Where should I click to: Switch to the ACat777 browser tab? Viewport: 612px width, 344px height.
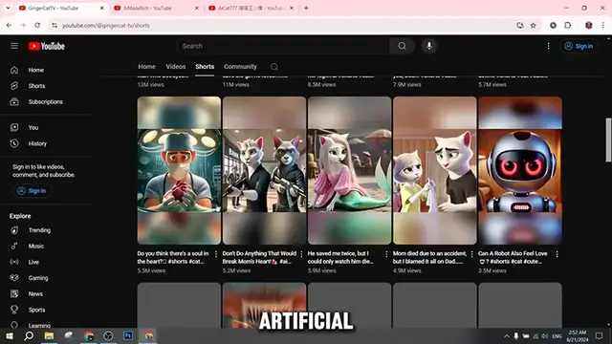(250, 9)
